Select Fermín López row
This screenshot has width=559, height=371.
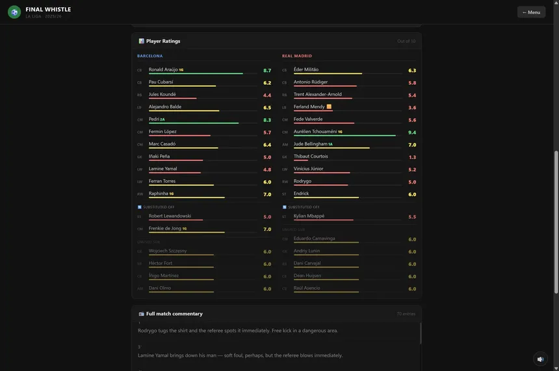pos(204,132)
